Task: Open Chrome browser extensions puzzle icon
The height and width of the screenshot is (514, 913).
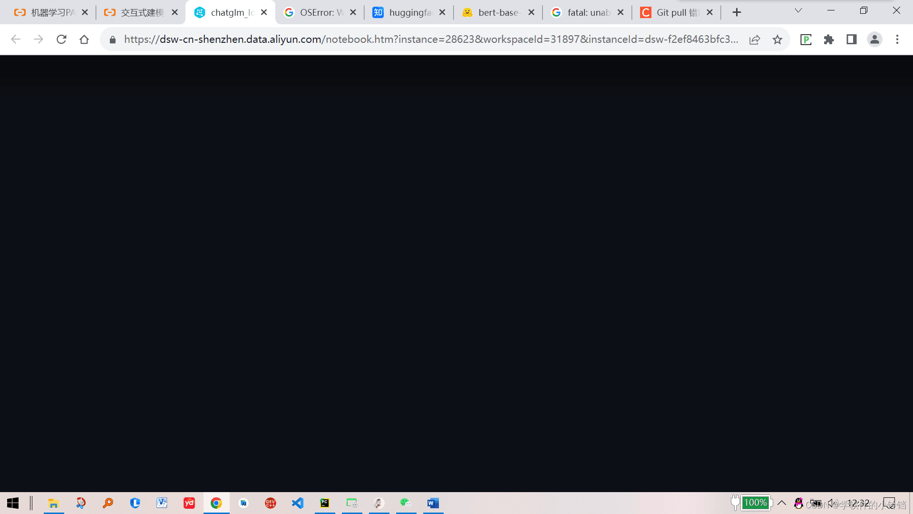Action: (829, 40)
